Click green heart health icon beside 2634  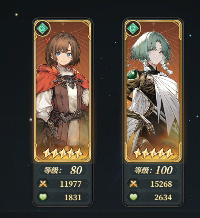(x=133, y=197)
